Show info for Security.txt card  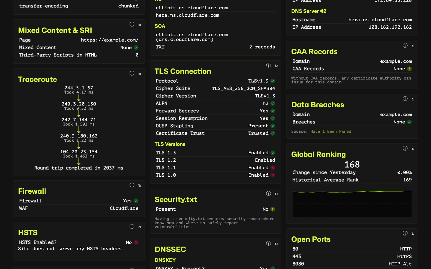coord(268,193)
